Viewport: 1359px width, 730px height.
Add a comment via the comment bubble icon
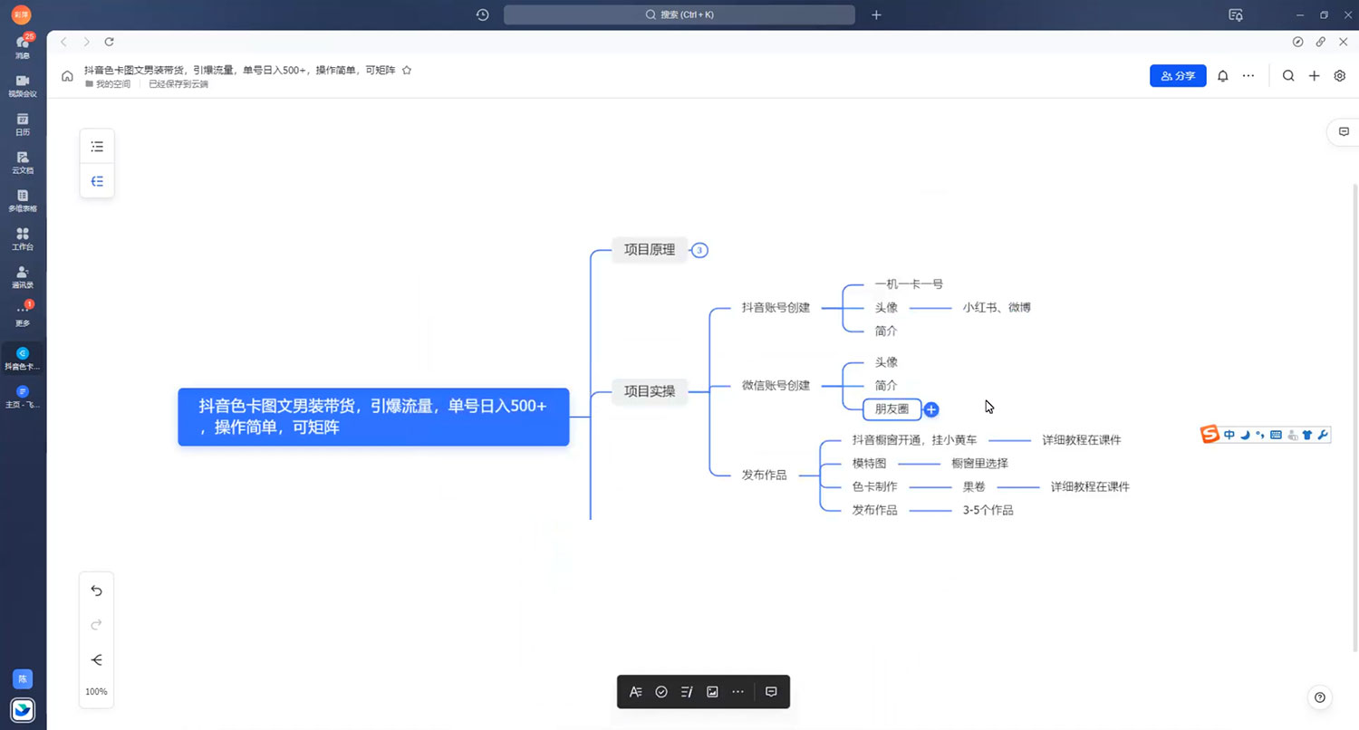coord(771,691)
